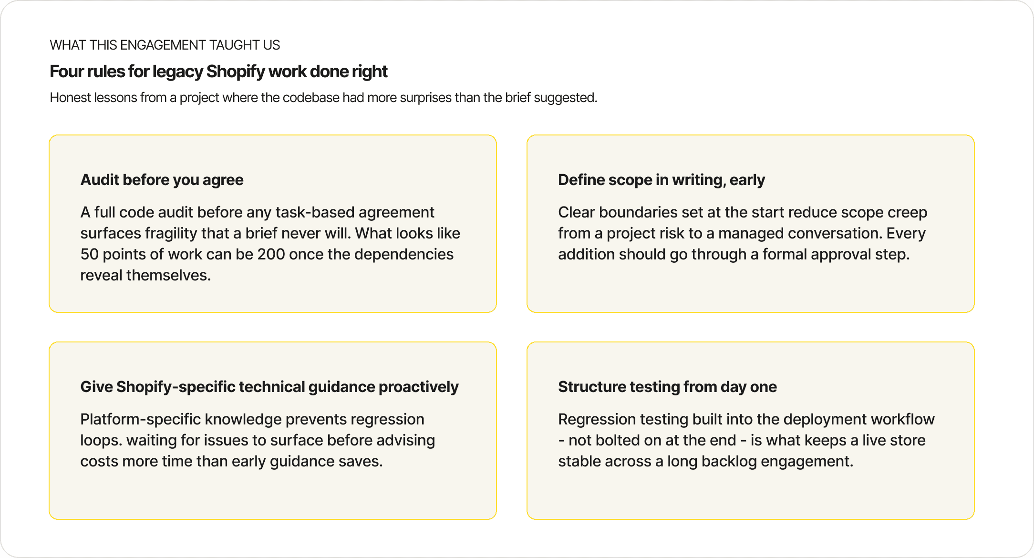Open the 'Define scope in writing, early' card
The height and width of the screenshot is (558, 1034).
(x=750, y=224)
